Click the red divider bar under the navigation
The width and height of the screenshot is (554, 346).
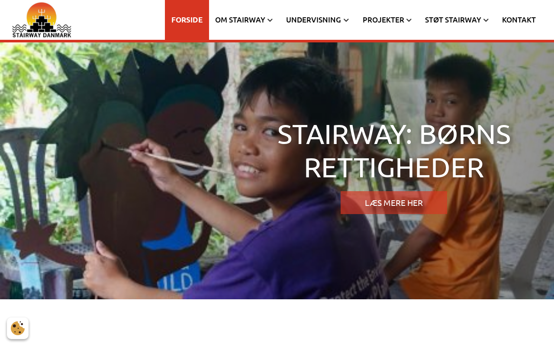[x=277, y=41]
